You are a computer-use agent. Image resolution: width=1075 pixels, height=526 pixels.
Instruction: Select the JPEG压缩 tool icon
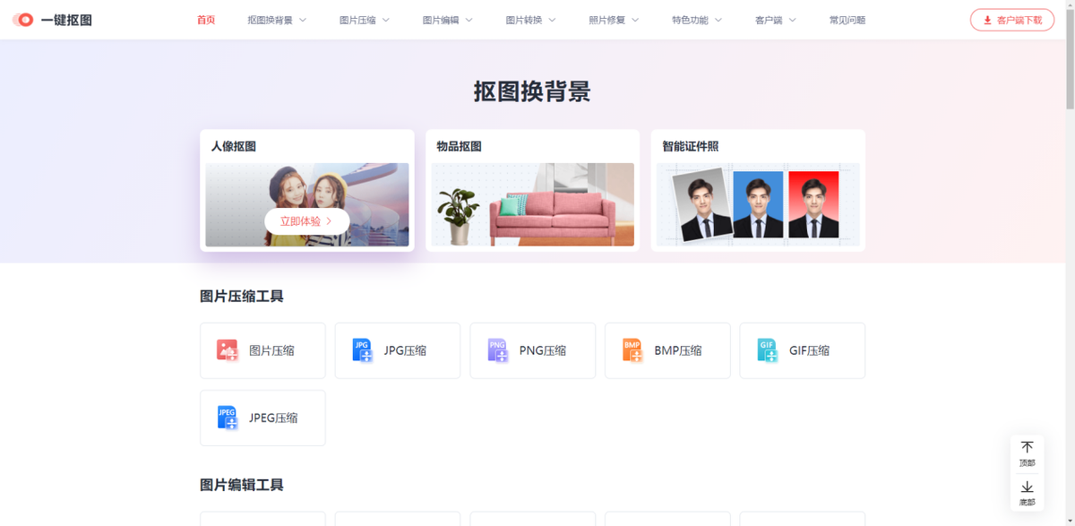[x=227, y=418]
